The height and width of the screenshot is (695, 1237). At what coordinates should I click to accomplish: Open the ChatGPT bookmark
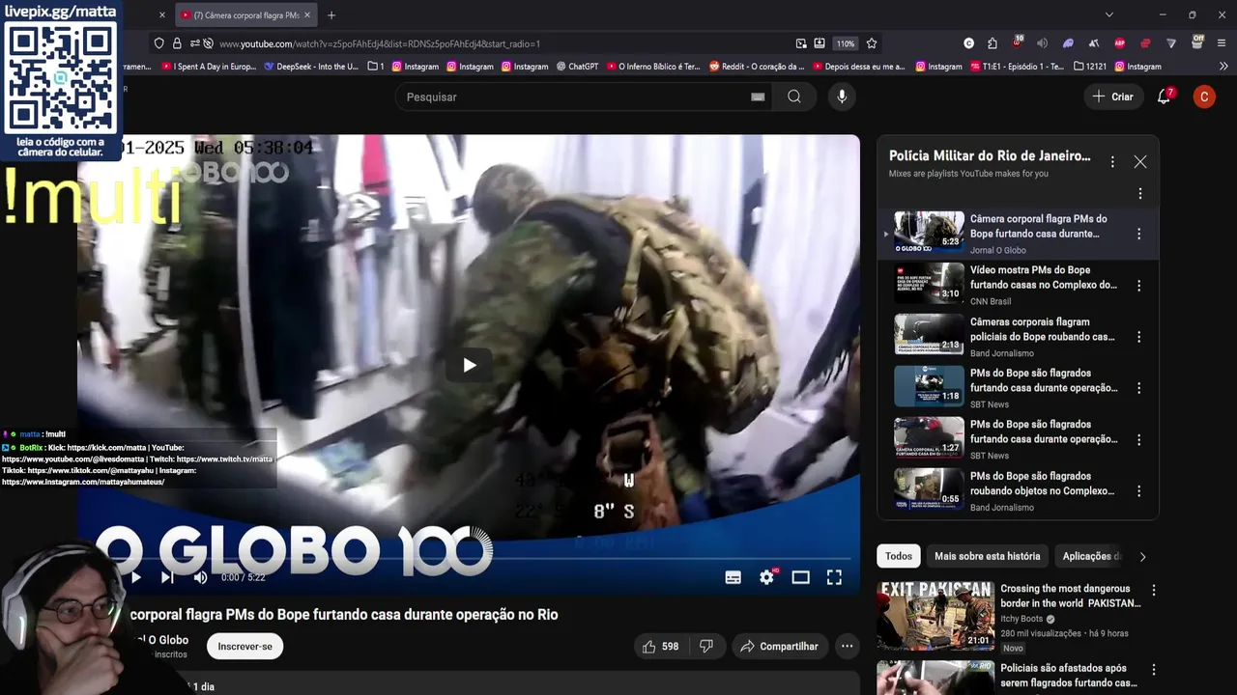577,67
